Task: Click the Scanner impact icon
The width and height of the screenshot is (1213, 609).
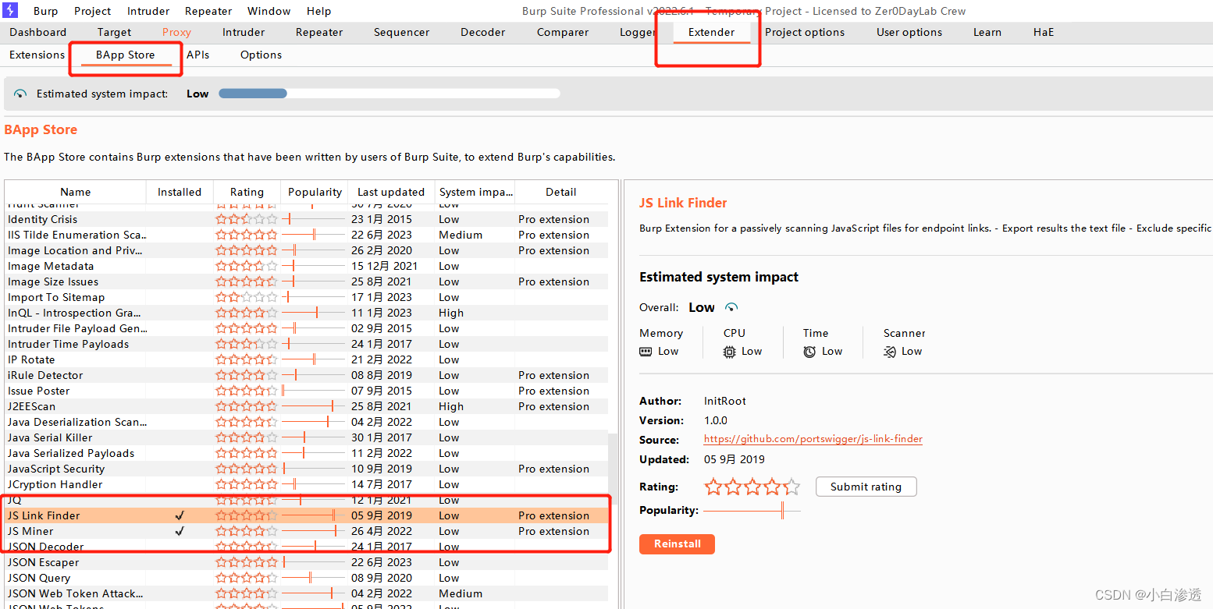Action: coord(890,352)
